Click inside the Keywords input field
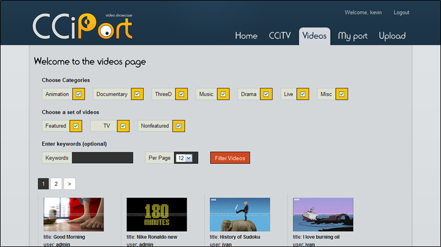Viewport: 441px width, 247px height. pyautogui.click(x=102, y=158)
